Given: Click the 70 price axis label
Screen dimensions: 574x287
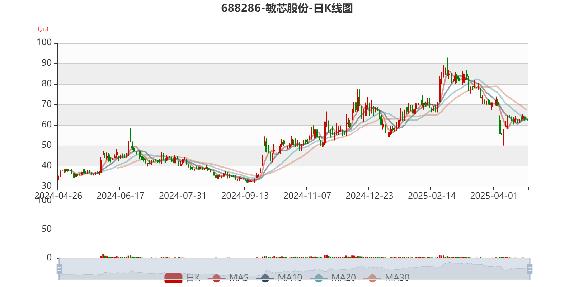Looking at the screenshot, I should click(47, 104).
